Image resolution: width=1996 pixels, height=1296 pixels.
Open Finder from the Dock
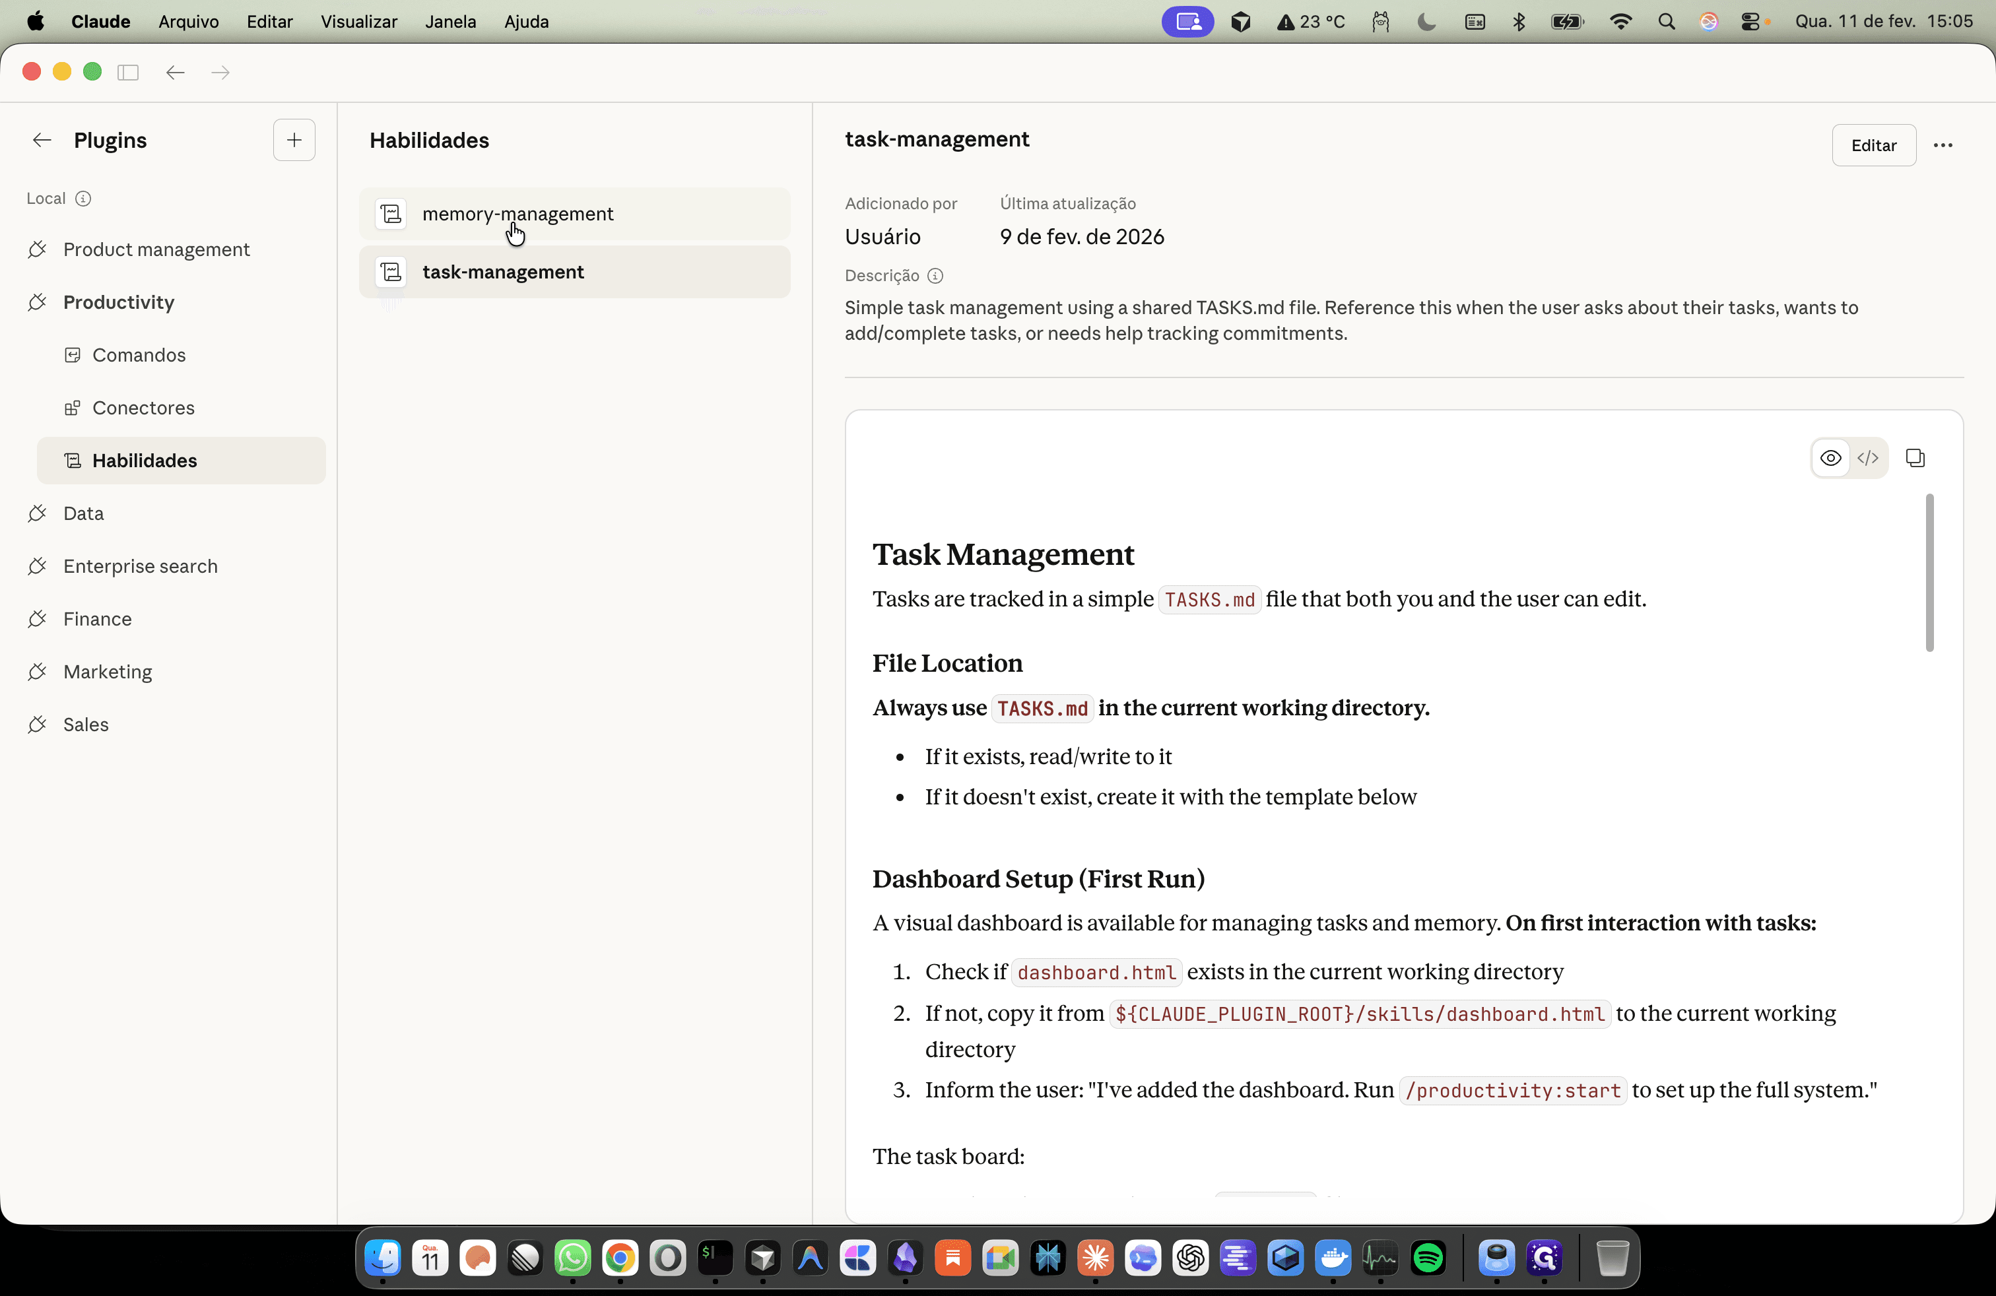pyautogui.click(x=383, y=1258)
